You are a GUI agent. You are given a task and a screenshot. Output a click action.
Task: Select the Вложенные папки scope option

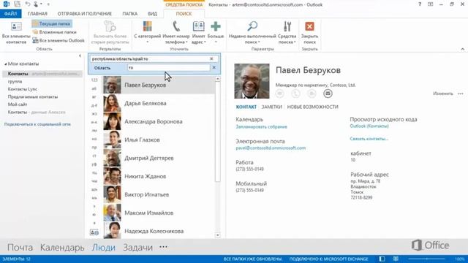(55, 32)
